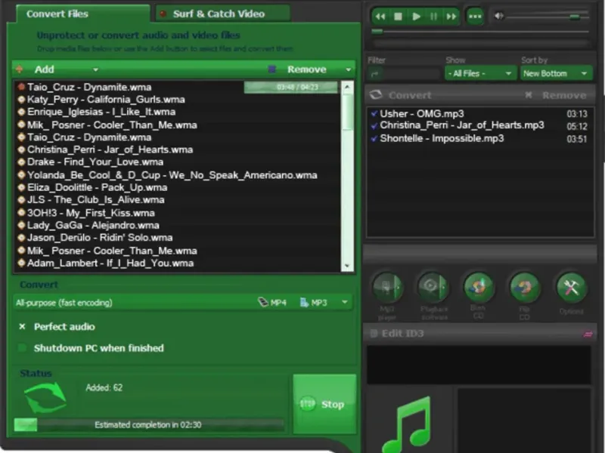The width and height of the screenshot is (605, 453).
Task: Click the fast-forward playback button
Action: coord(451,17)
